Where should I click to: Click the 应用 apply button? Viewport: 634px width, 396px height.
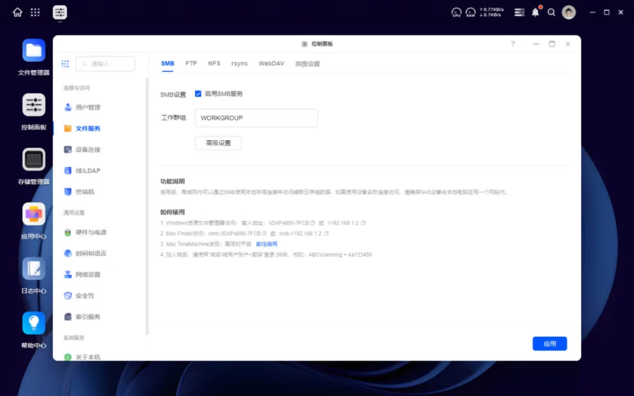tap(549, 343)
